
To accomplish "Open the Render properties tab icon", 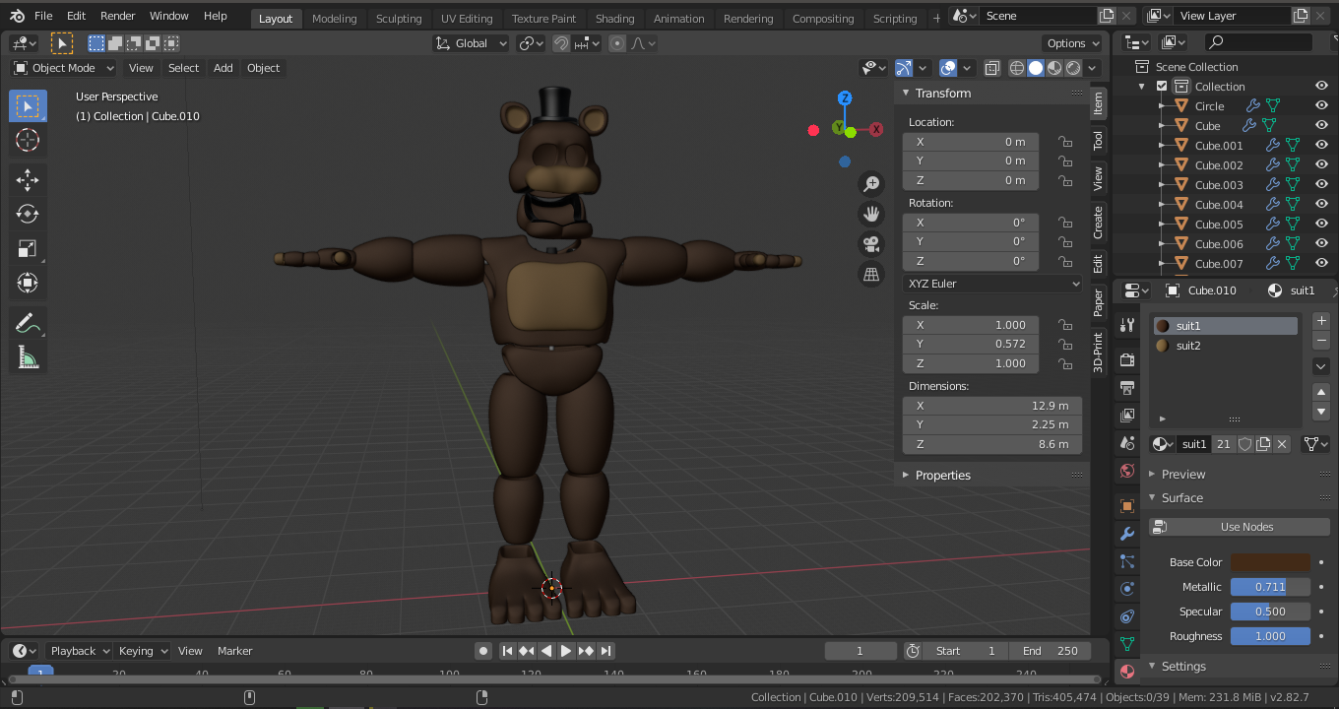I will 1127,360.
